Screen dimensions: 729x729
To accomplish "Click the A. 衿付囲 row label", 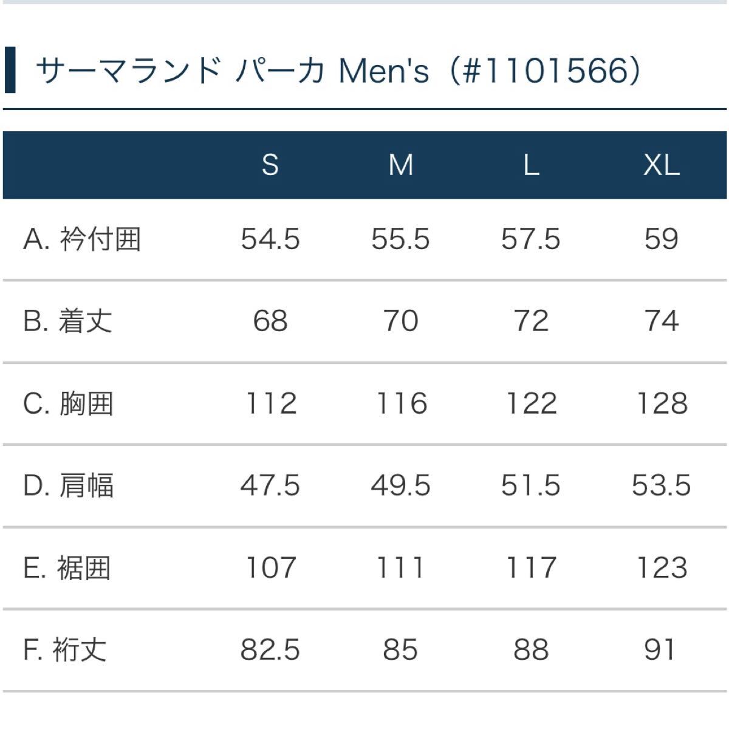I will pos(82,239).
